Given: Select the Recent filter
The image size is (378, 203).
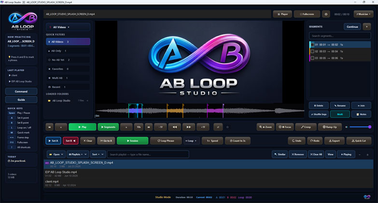Looking at the screenshot, I should tap(68, 87).
